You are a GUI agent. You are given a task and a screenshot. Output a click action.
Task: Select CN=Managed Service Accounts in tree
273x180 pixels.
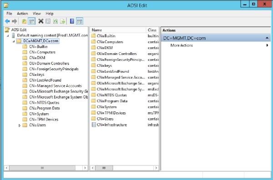click(56, 86)
